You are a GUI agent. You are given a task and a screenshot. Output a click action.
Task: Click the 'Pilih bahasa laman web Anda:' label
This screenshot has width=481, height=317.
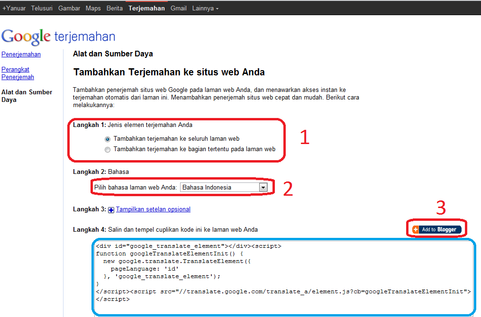(136, 188)
